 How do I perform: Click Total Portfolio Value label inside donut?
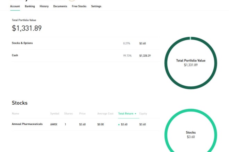(191, 60)
